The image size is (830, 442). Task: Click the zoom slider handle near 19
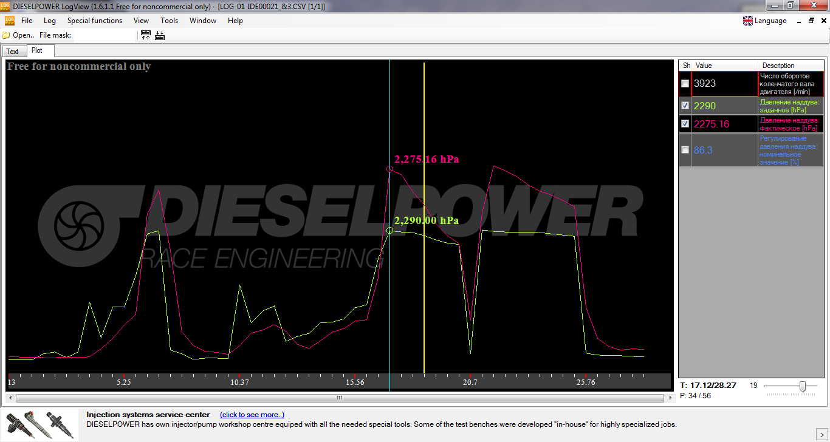803,386
